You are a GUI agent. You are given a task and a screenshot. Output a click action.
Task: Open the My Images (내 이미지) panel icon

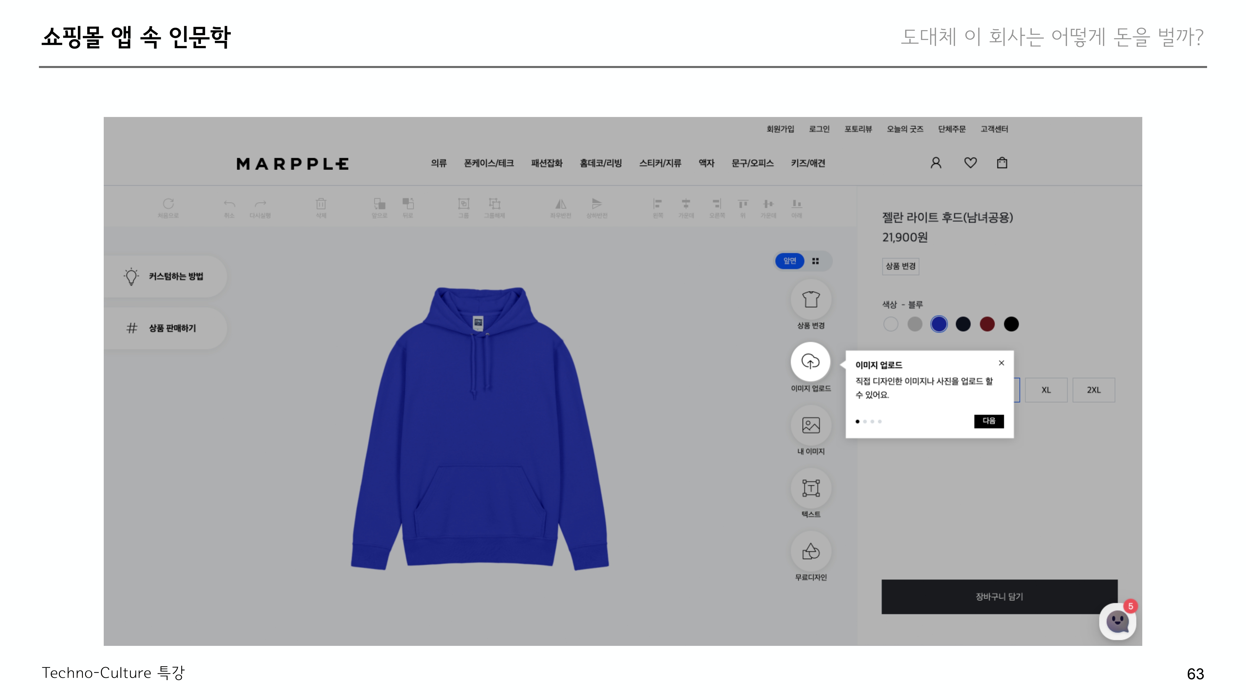pyautogui.click(x=811, y=425)
